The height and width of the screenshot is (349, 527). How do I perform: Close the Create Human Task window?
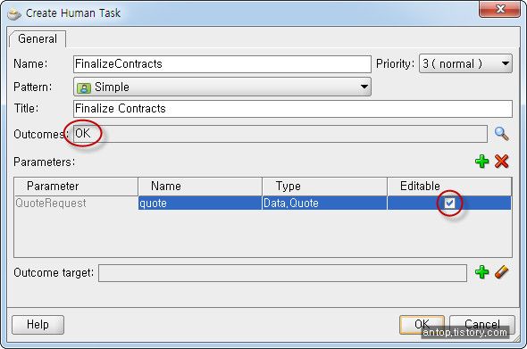pos(500,9)
